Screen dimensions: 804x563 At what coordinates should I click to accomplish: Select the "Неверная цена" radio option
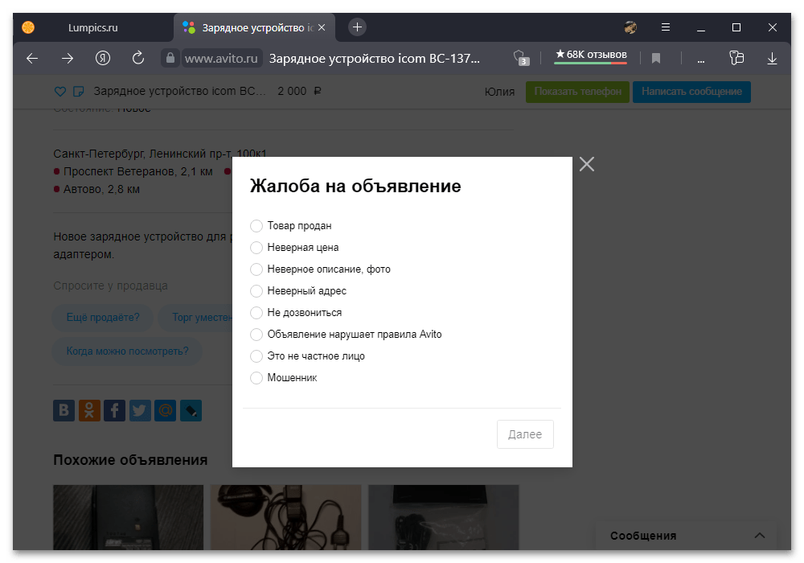pos(256,248)
